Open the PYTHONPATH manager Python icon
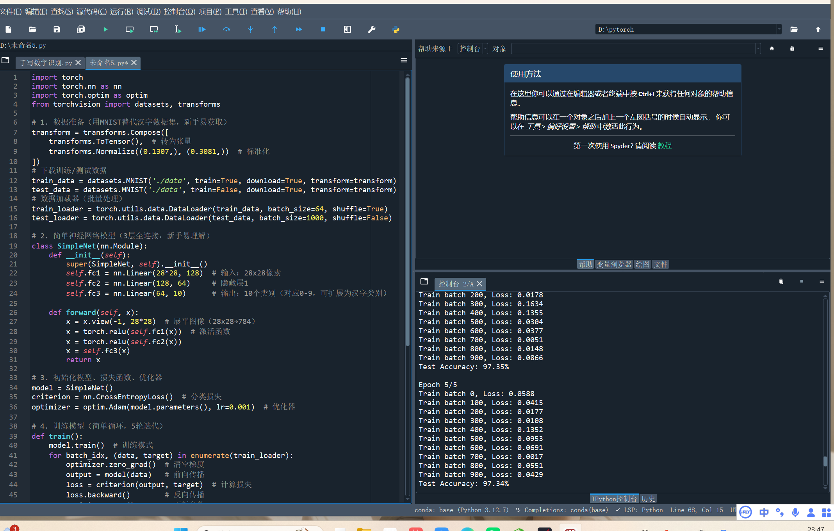 [396, 29]
